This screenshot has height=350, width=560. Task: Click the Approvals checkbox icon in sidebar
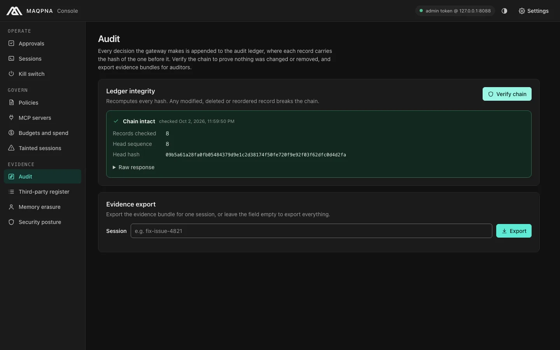11,44
